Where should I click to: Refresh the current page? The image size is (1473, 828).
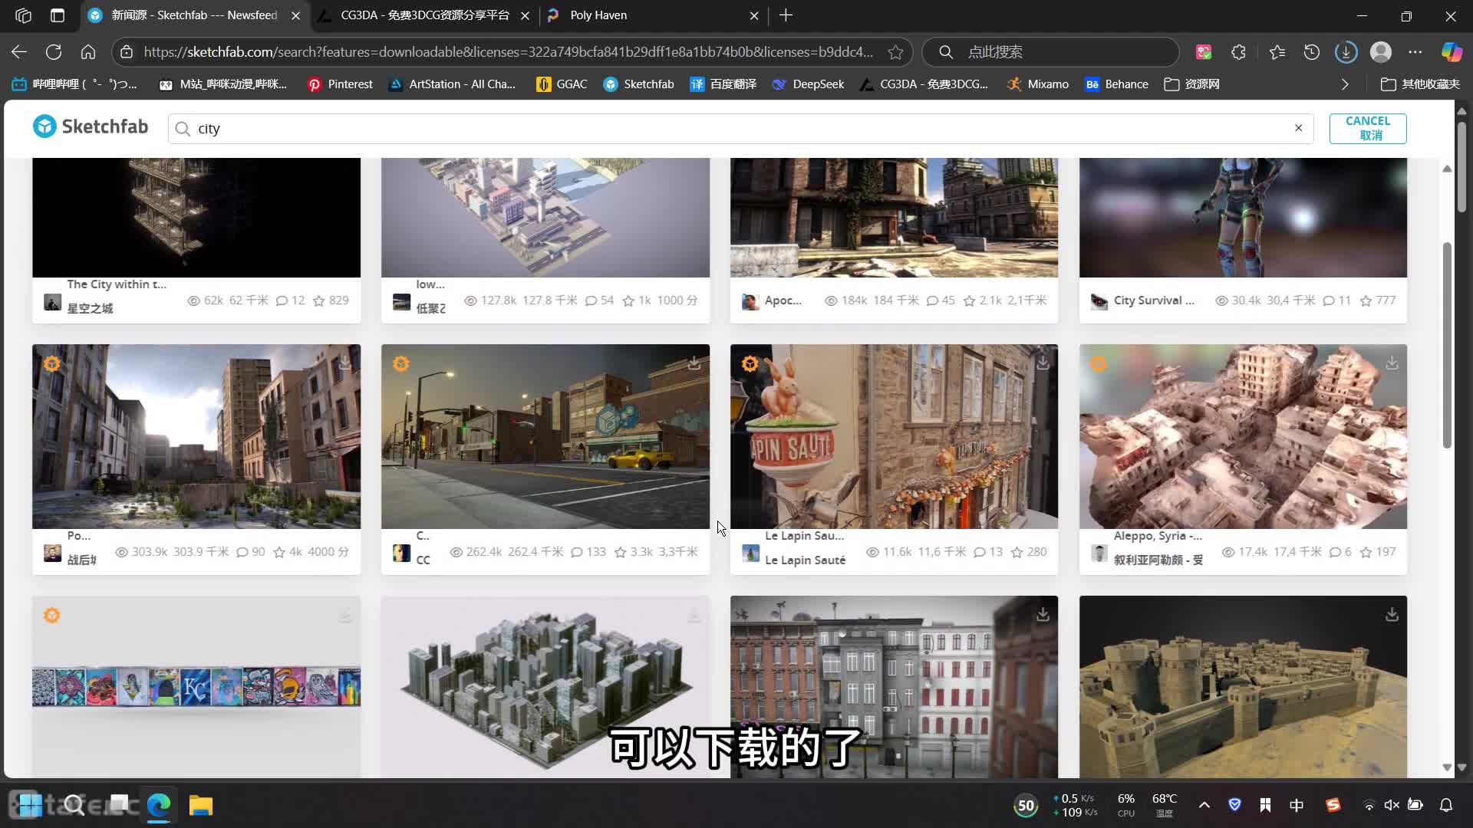54,52
